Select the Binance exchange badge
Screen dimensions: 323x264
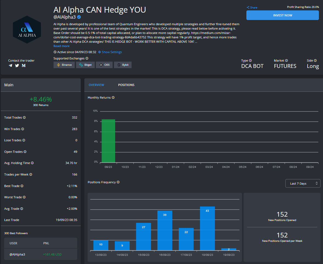point(64,65)
